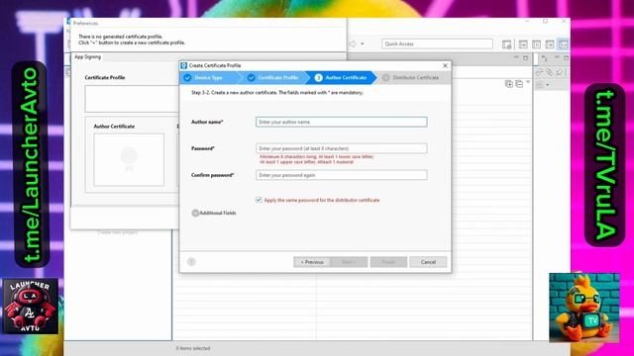Click the third icon in the right side panel toolbar

559,72
